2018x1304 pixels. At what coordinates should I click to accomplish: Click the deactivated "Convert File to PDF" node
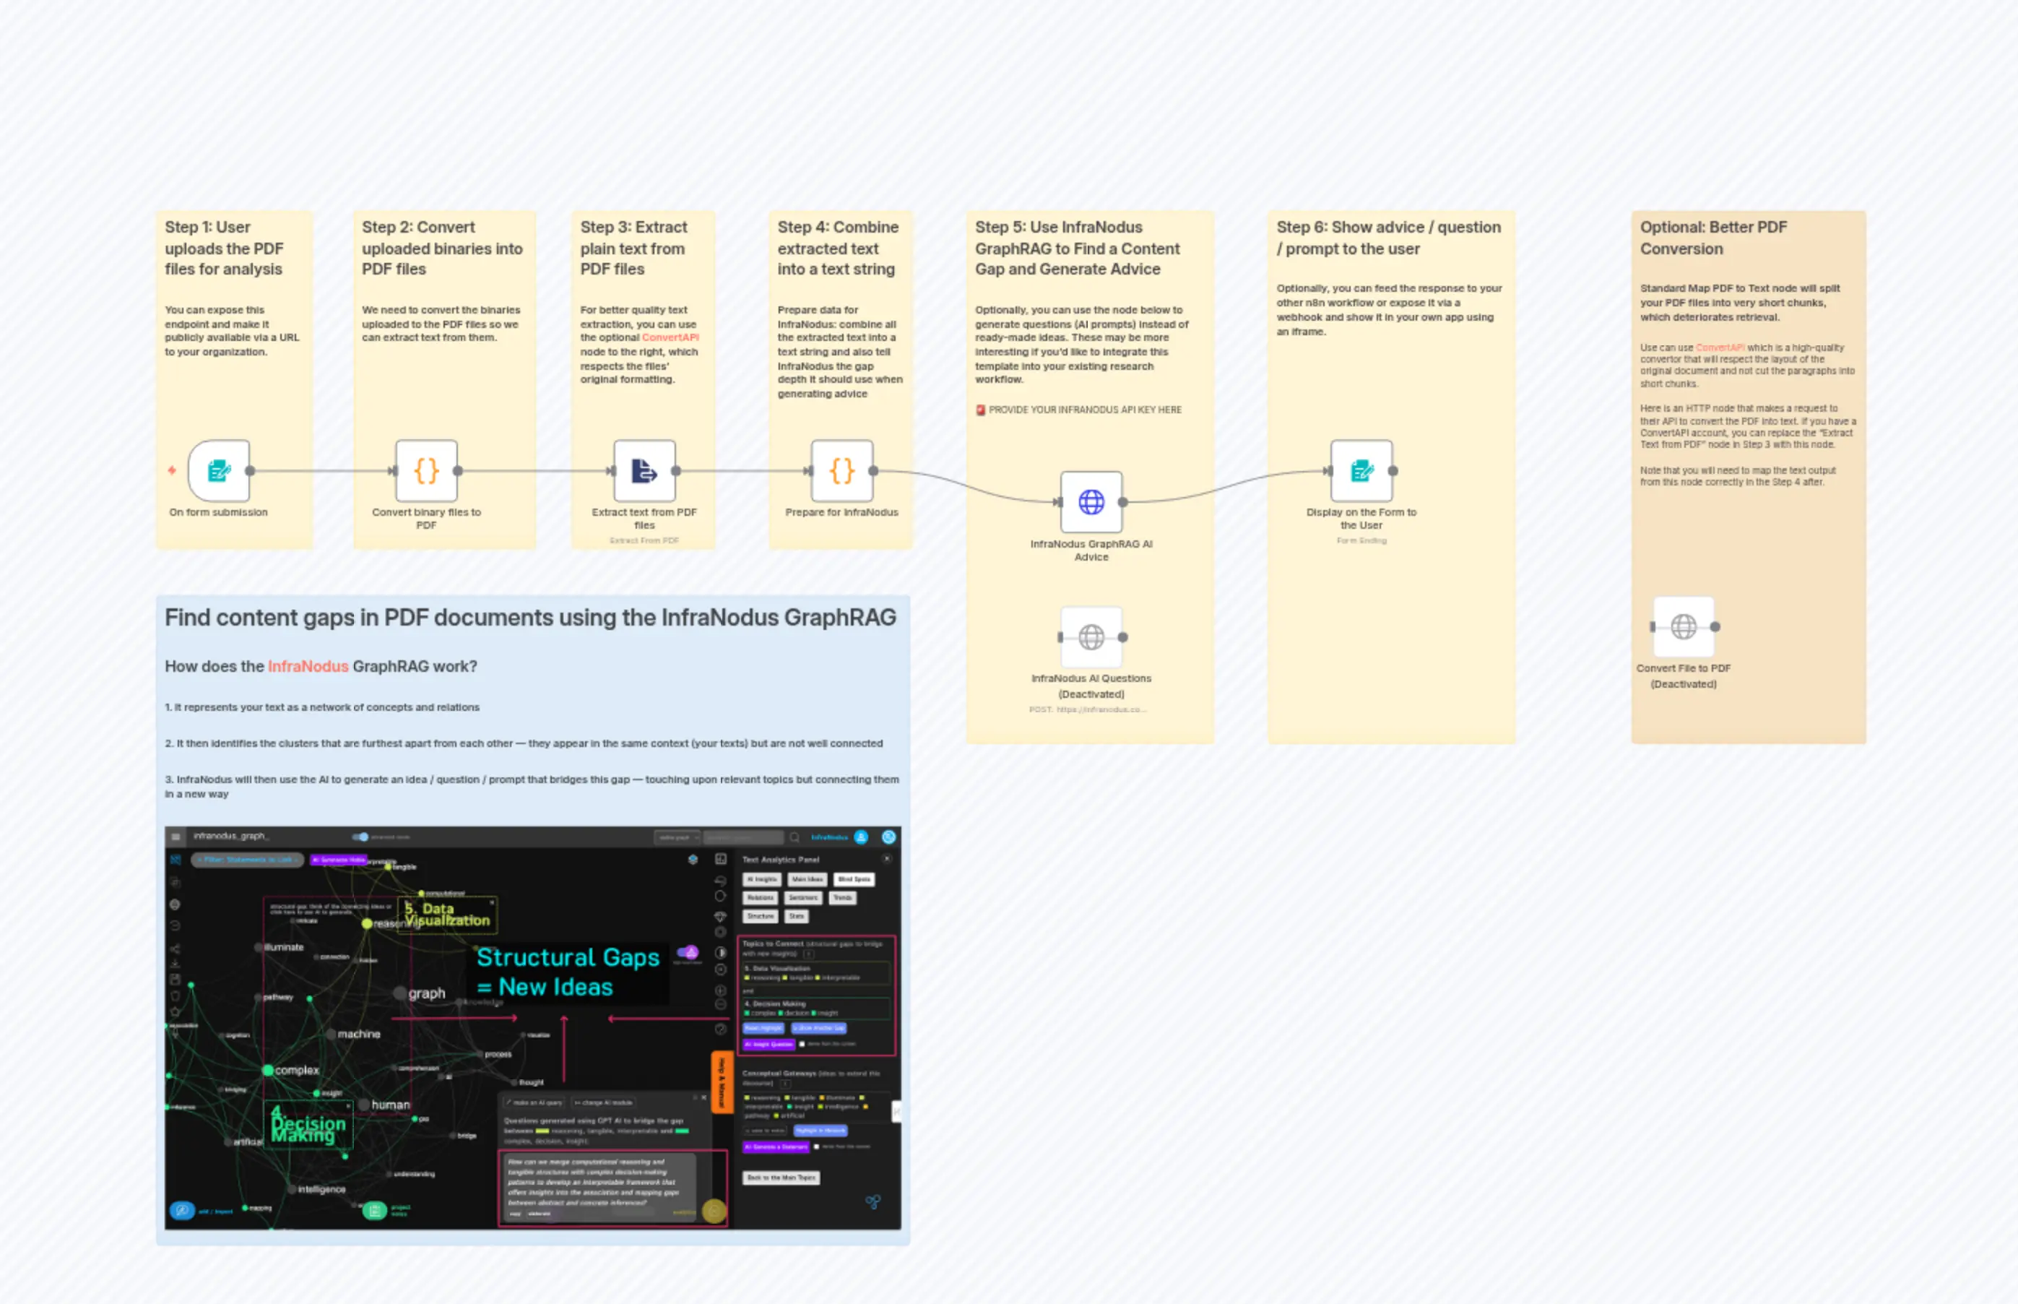click(1683, 626)
